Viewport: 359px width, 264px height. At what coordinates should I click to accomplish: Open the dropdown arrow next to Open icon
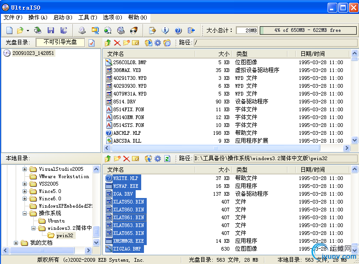[x=28, y=30]
